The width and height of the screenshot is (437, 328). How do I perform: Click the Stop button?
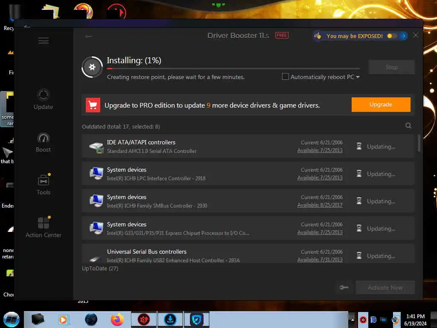click(391, 67)
